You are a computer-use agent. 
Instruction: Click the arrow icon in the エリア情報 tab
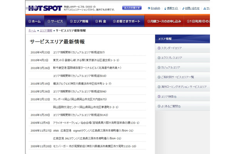(x=71, y=21)
